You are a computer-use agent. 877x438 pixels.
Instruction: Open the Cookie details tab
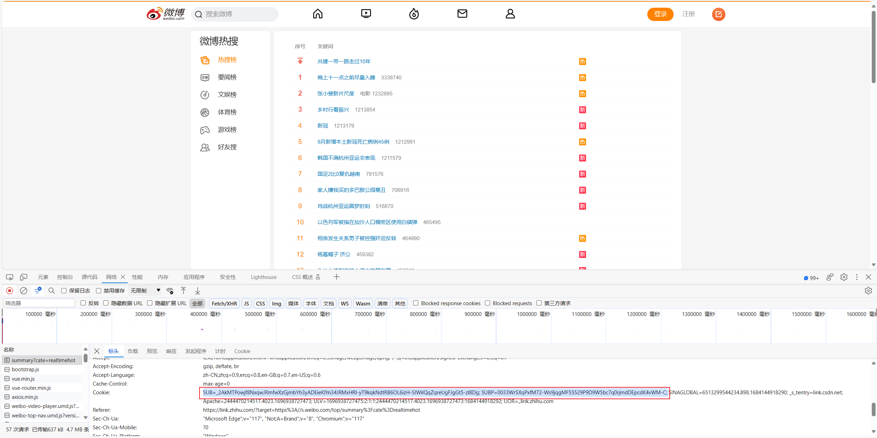(x=242, y=351)
